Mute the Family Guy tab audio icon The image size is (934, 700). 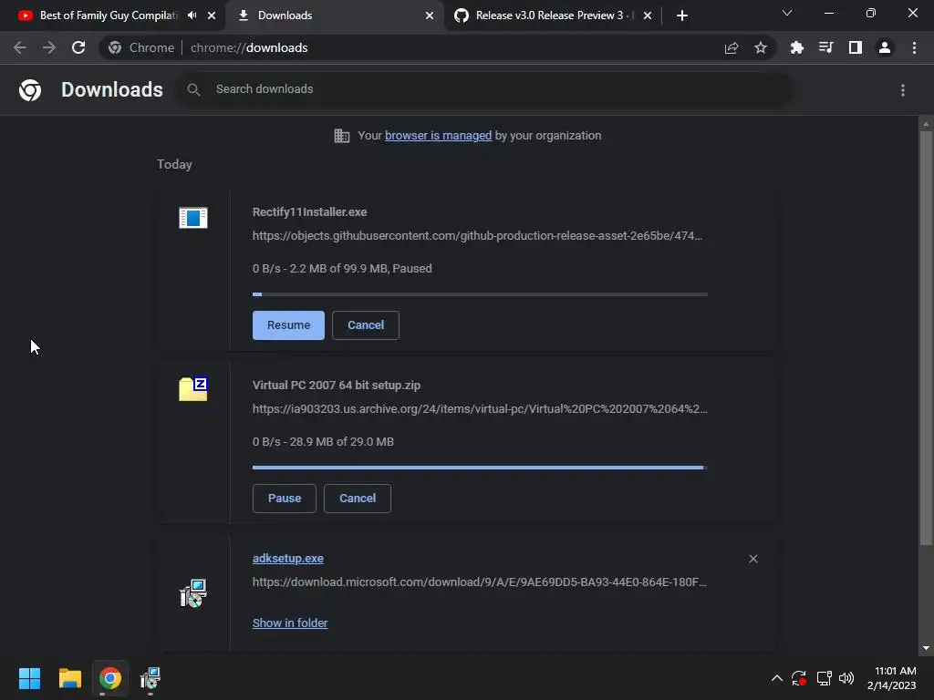(192, 15)
